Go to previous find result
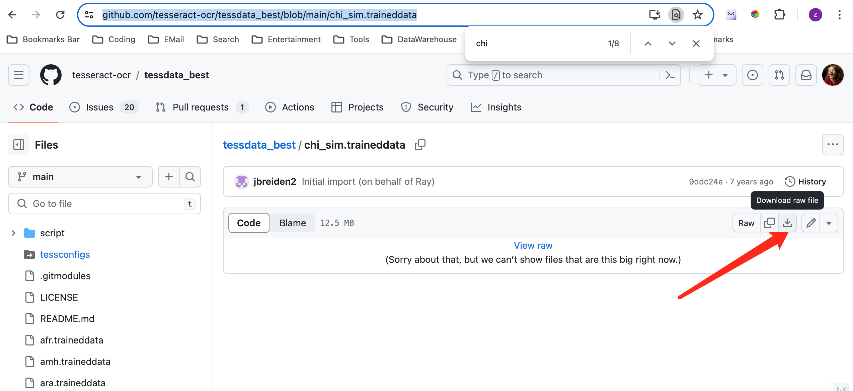Screen dimensions: 853x391 click(648, 44)
